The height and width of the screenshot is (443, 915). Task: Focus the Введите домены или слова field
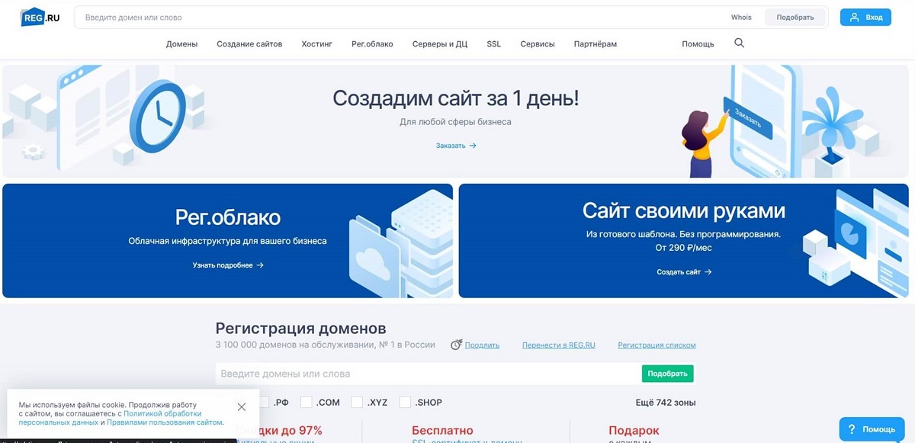(428, 374)
